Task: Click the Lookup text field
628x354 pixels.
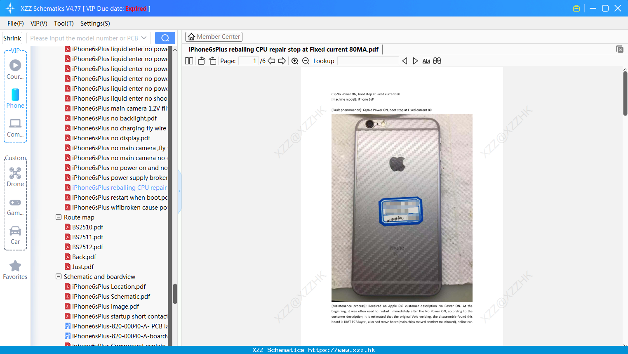Action: pos(368,61)
